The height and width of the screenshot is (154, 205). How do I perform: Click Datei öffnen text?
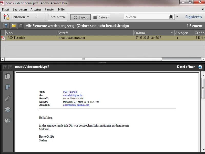tap(186, 67)
